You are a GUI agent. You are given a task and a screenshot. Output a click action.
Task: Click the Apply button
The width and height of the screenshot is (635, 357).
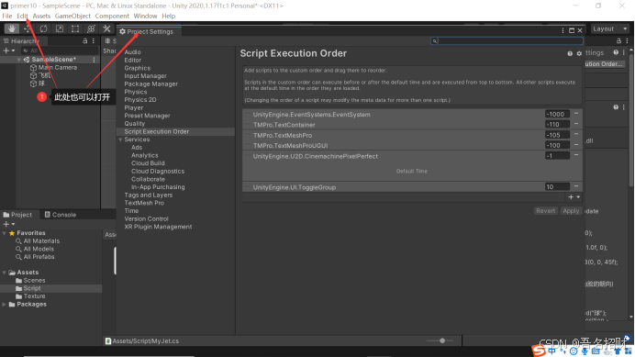pyautogui.click(x=571, y=211)
